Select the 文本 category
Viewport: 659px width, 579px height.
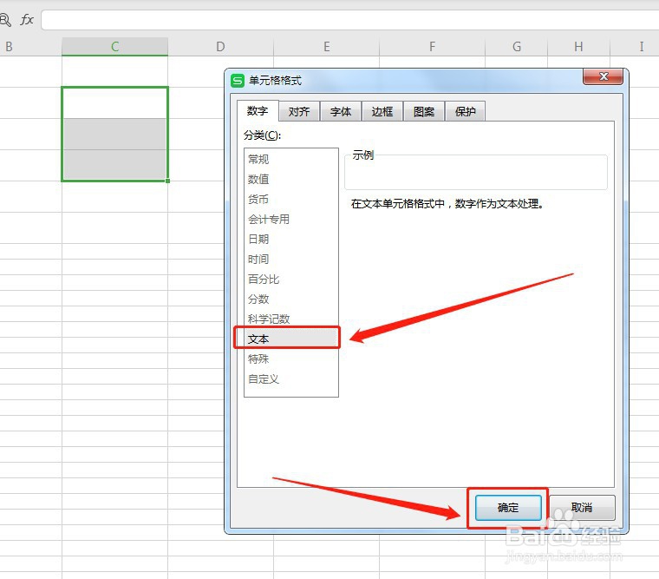click(291, 339)
